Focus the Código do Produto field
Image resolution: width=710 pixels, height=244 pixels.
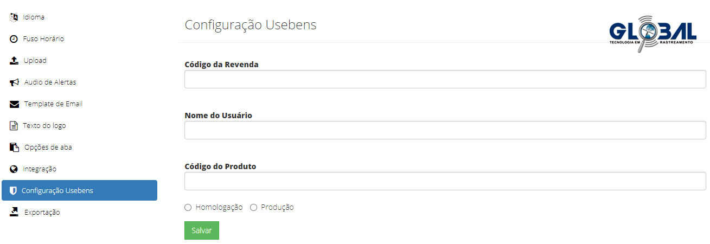(x=445, y=181)
